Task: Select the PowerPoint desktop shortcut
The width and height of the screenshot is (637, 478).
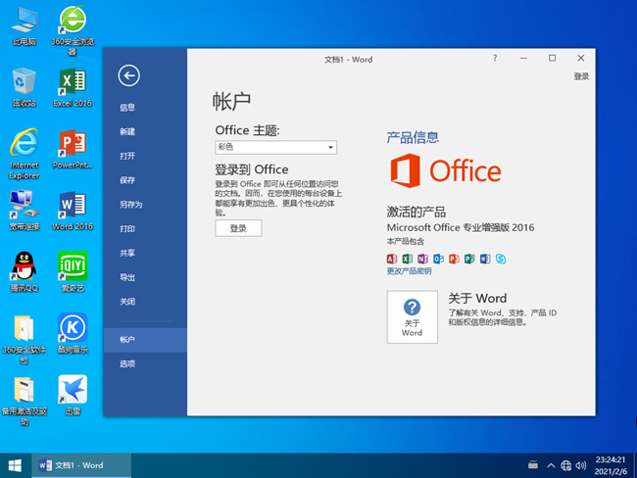Action: [73, 149]
